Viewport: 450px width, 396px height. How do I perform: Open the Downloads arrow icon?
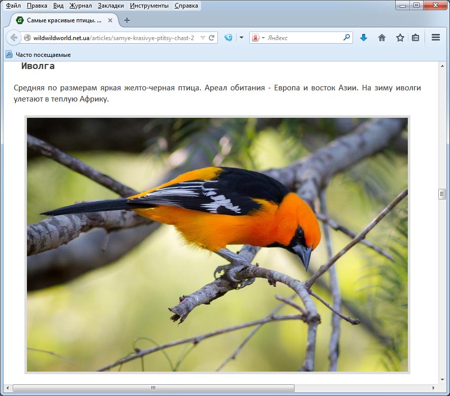tap(364, 38)
